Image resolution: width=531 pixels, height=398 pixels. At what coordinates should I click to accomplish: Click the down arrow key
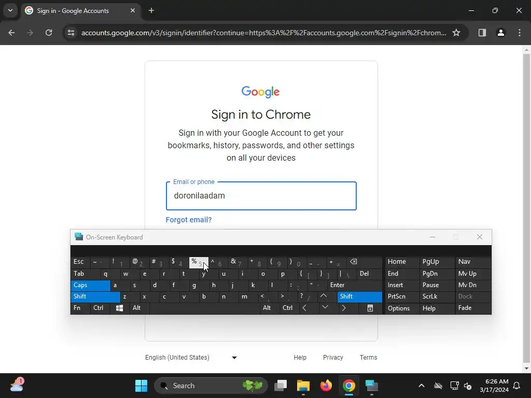click(x=328, y=308)
